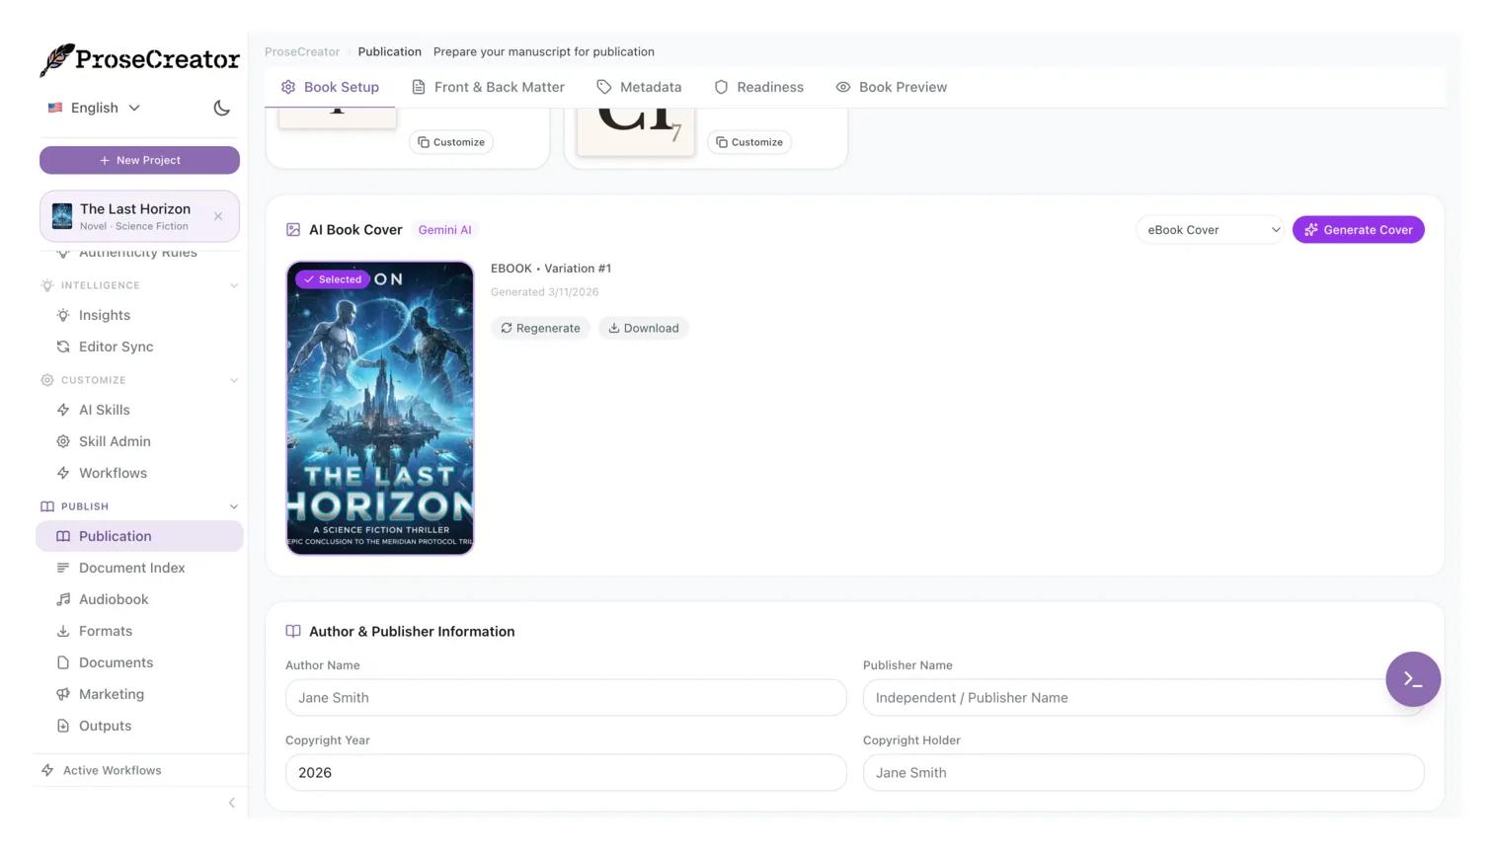
Task: Download the selected eBook cover
Action: click(x=643, y=328)
